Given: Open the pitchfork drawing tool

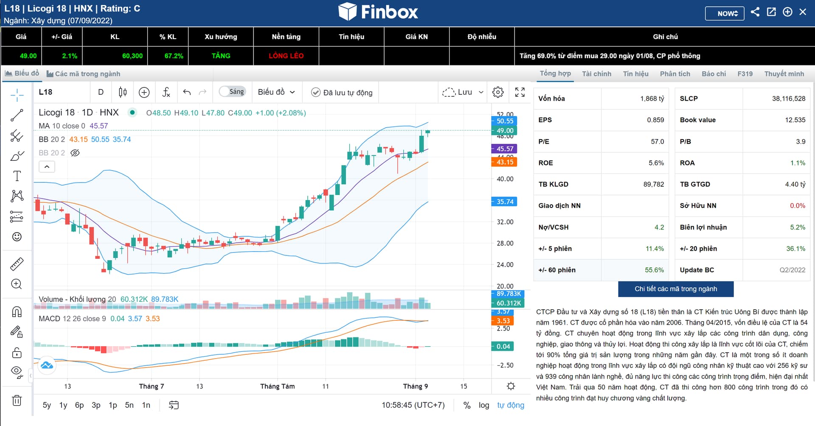Looking at the screenshot, I should (x=17, y=136).
